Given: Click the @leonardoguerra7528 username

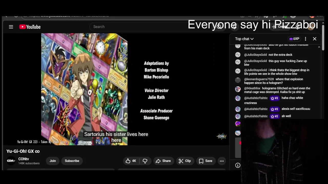Looking at the screenshot, I should (x=259, y=79).
